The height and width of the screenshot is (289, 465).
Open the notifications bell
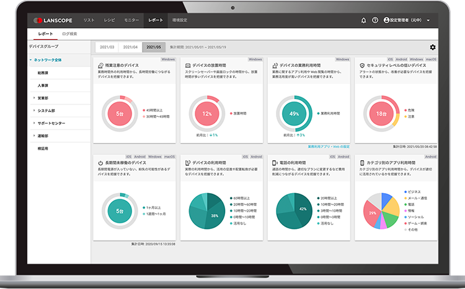(363, 20)
